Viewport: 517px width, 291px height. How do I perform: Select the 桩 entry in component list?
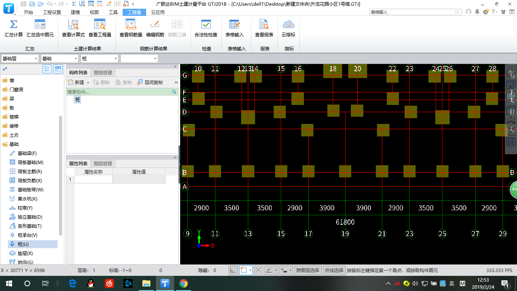pyautogui.click(x=78, y=99)
